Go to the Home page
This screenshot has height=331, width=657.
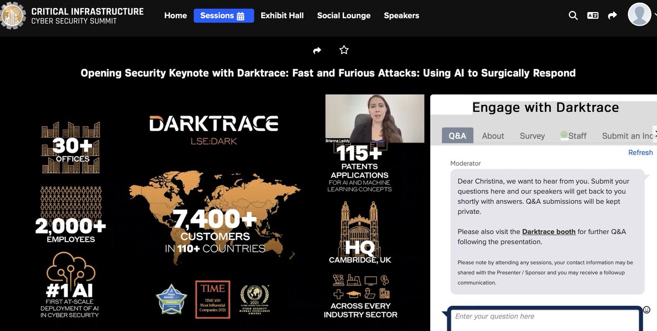(x=176, y=15)
